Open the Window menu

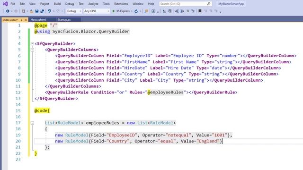[138, 4]
